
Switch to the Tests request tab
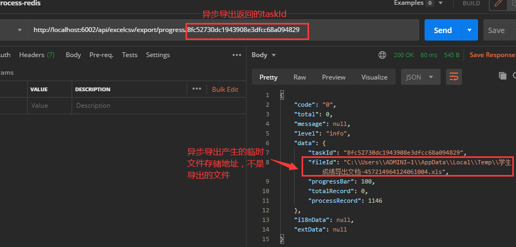(x=129, y=55)
